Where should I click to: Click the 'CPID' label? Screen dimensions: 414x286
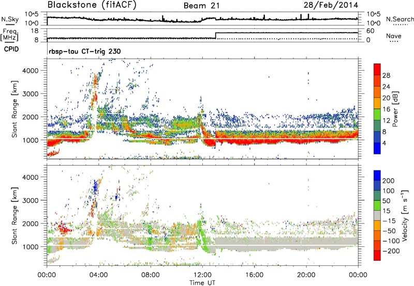point(11,49)
